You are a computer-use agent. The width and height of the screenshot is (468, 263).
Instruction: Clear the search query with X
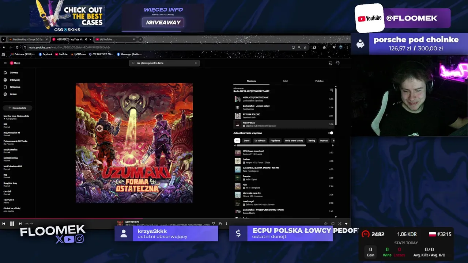tap(196, 63)
